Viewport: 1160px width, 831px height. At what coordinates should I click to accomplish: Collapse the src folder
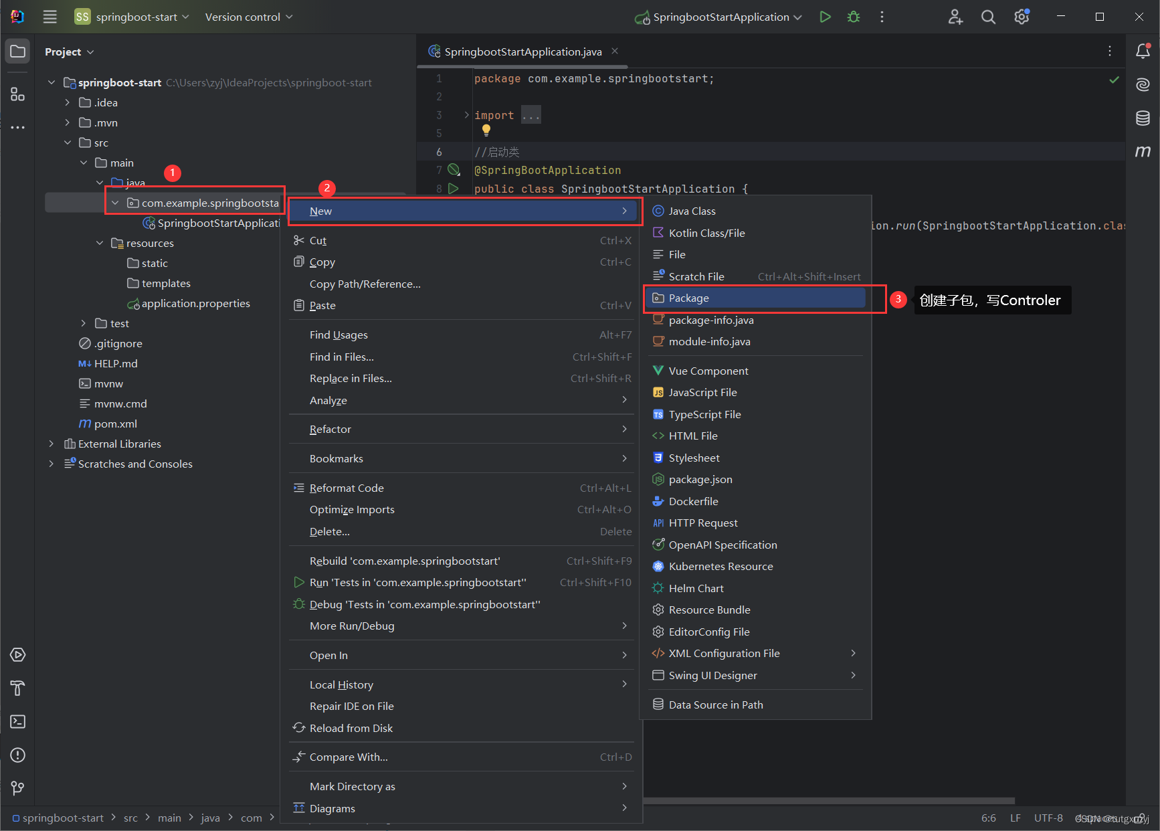pyautogui.click(x=67, y=143)
